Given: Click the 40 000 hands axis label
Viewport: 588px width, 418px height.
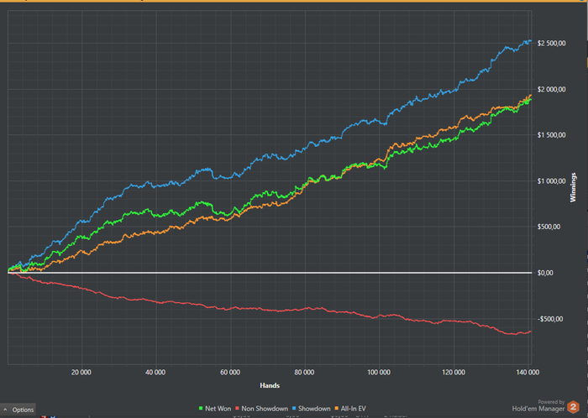Looking at the screenshot, I should (x=155, y=373).
